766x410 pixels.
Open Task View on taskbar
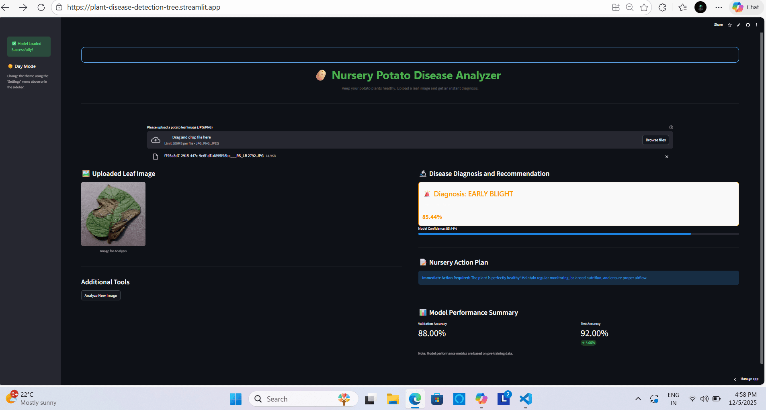point(370,399)
